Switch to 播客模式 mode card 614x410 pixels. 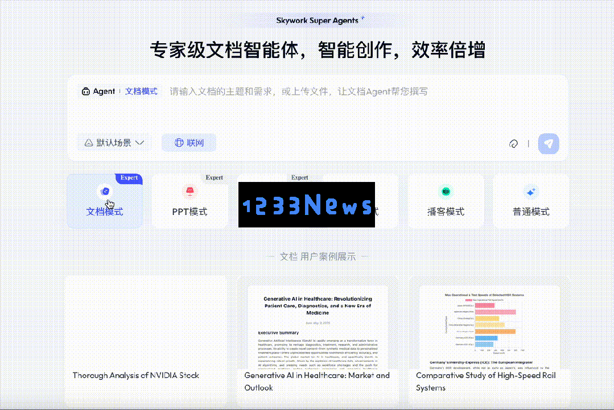pyautogui.click(x=446, y=201)
